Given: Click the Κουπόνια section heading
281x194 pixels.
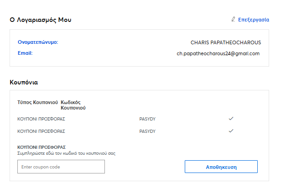Looking at the screenshot, I should point(24,83).
